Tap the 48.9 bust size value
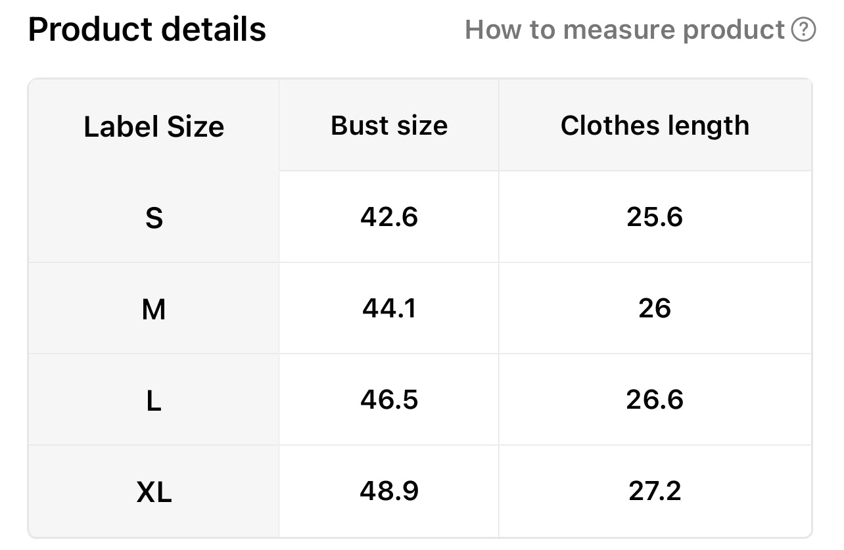Screen dimensions: 844x550 click(x=389, y=491)
